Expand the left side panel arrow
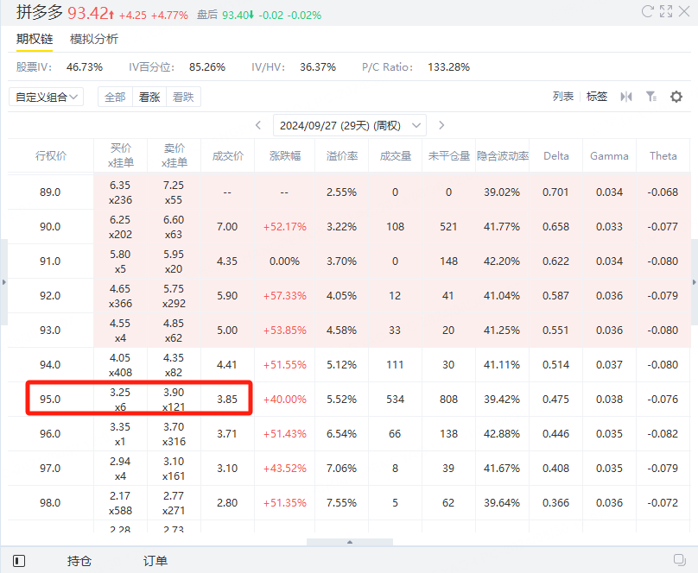 pos(4,282)
